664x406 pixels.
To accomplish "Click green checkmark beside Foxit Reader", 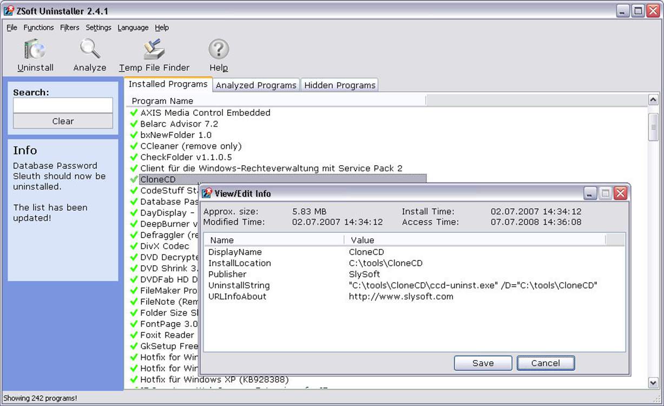I will click(134, 335).
